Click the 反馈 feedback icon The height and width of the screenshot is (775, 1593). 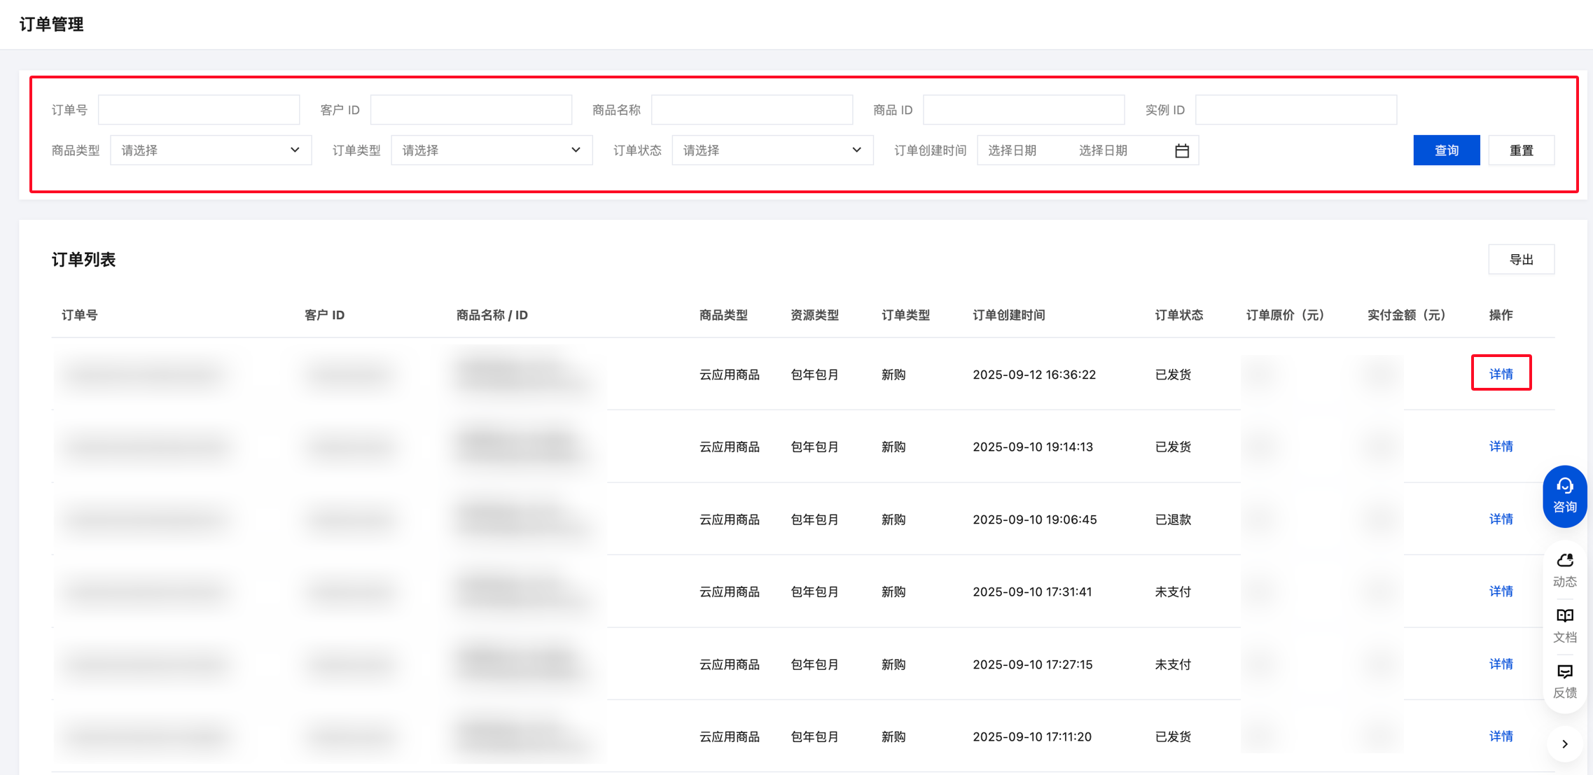[1564, 680]
